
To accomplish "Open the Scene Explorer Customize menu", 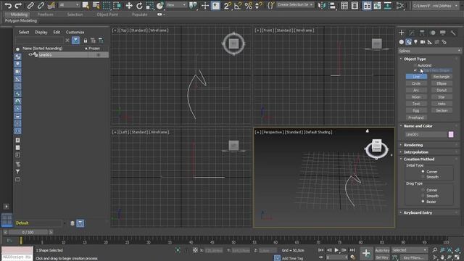I will (75, 32).
